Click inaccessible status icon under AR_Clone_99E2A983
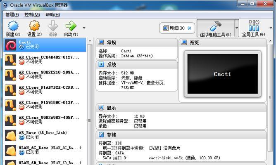Viewport: 276px width, 165px height. click(21, 122)
